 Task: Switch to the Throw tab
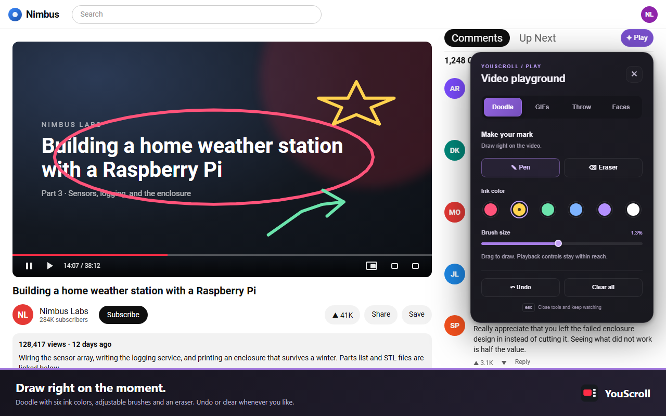[582, 107]
